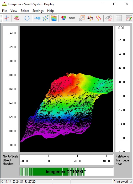Viewport: 133px width, 184px height.
Task: Click the green Imagenex DT102Xi playback progress bar
Action: [67, 172]
